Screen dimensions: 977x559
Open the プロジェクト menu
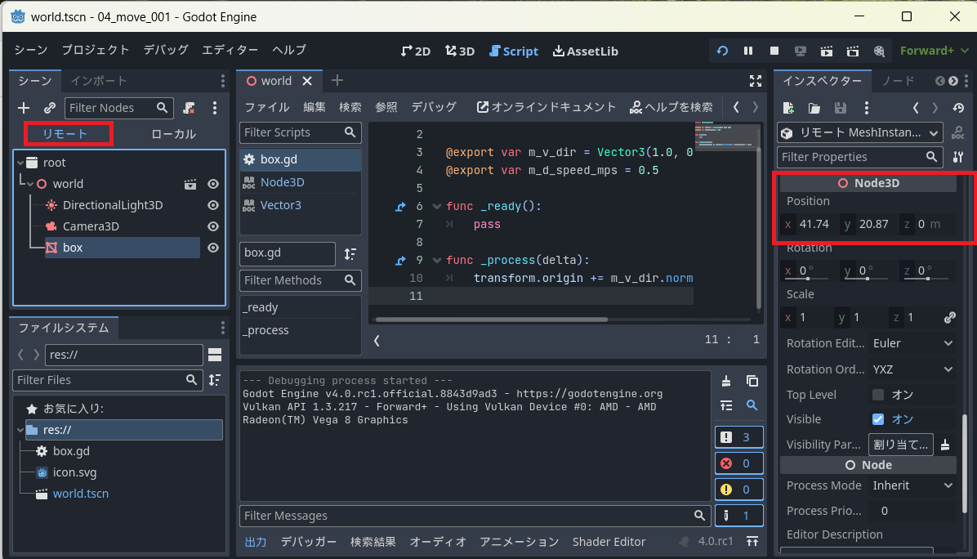tap(96, 50)
